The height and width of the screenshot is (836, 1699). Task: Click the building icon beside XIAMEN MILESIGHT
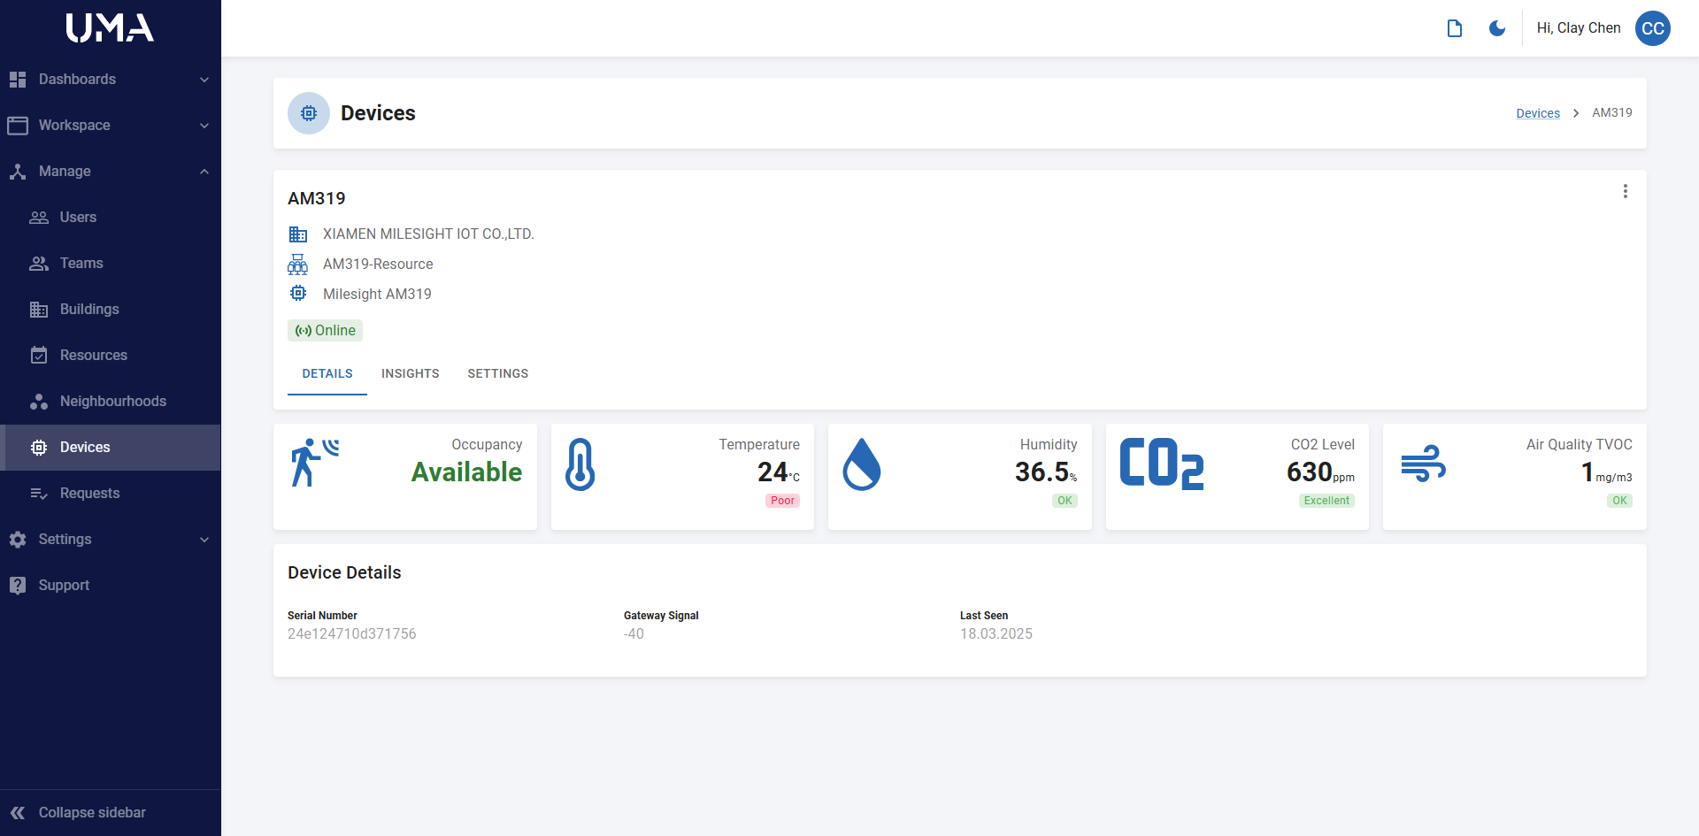[x=298, y=234]
